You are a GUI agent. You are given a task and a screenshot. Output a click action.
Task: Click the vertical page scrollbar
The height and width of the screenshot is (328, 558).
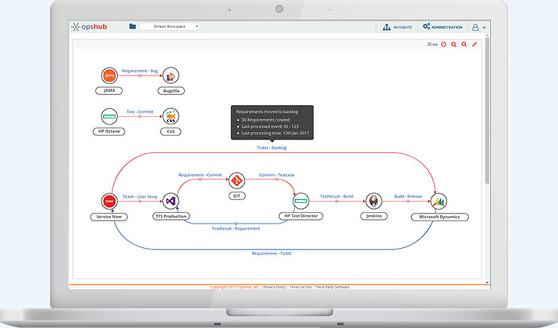(x=487, y=110)
